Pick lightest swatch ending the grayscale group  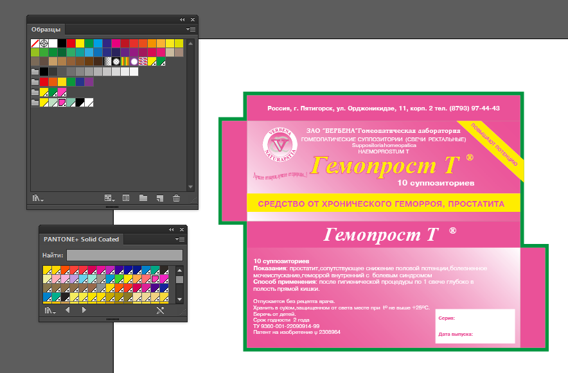click(x=134, y=72)
